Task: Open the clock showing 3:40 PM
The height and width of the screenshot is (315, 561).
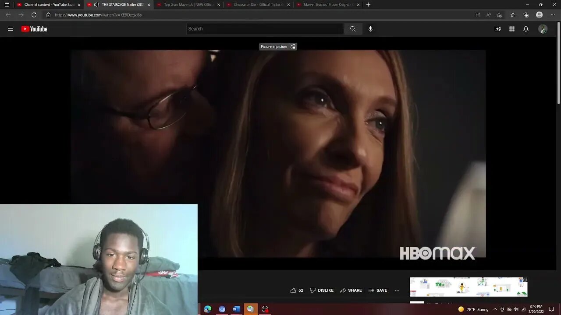Action: [536, 309]
